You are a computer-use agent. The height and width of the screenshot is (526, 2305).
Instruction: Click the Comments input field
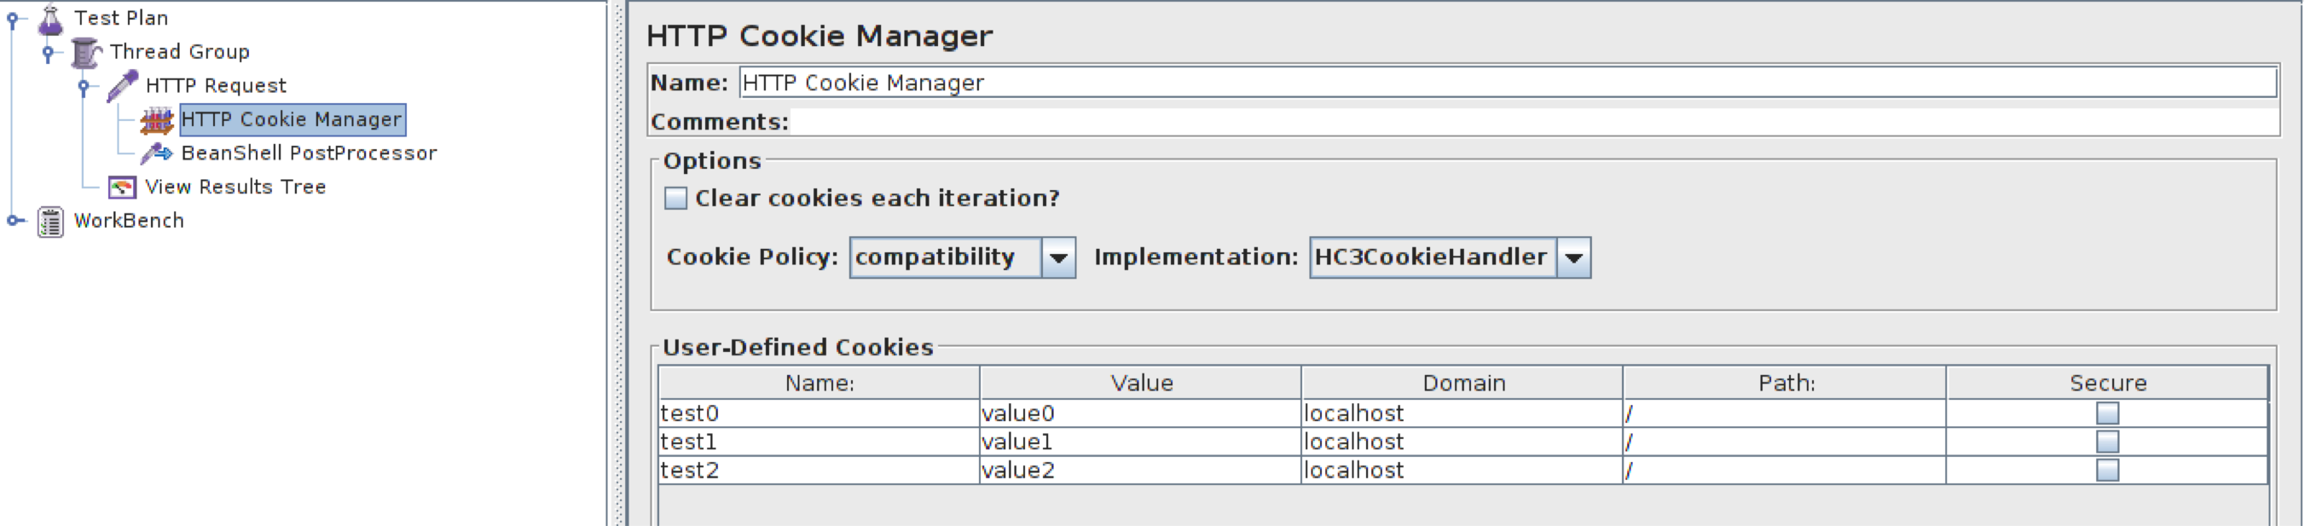(1534, 122)
